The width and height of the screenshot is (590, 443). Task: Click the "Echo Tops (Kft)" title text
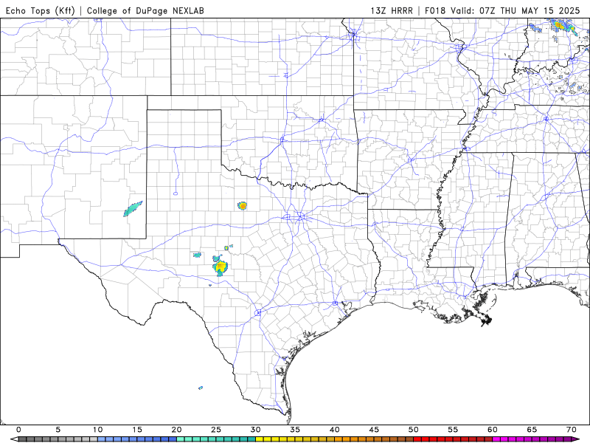pyautogui.click(x=41, y=10)
